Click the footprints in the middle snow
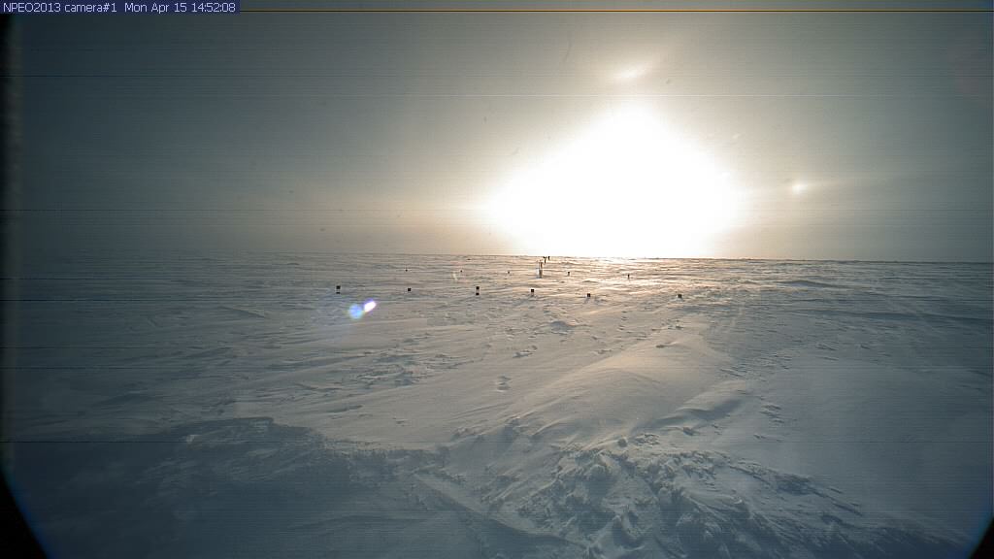Screen dimensions: 994x559 (x=503, y=382)
